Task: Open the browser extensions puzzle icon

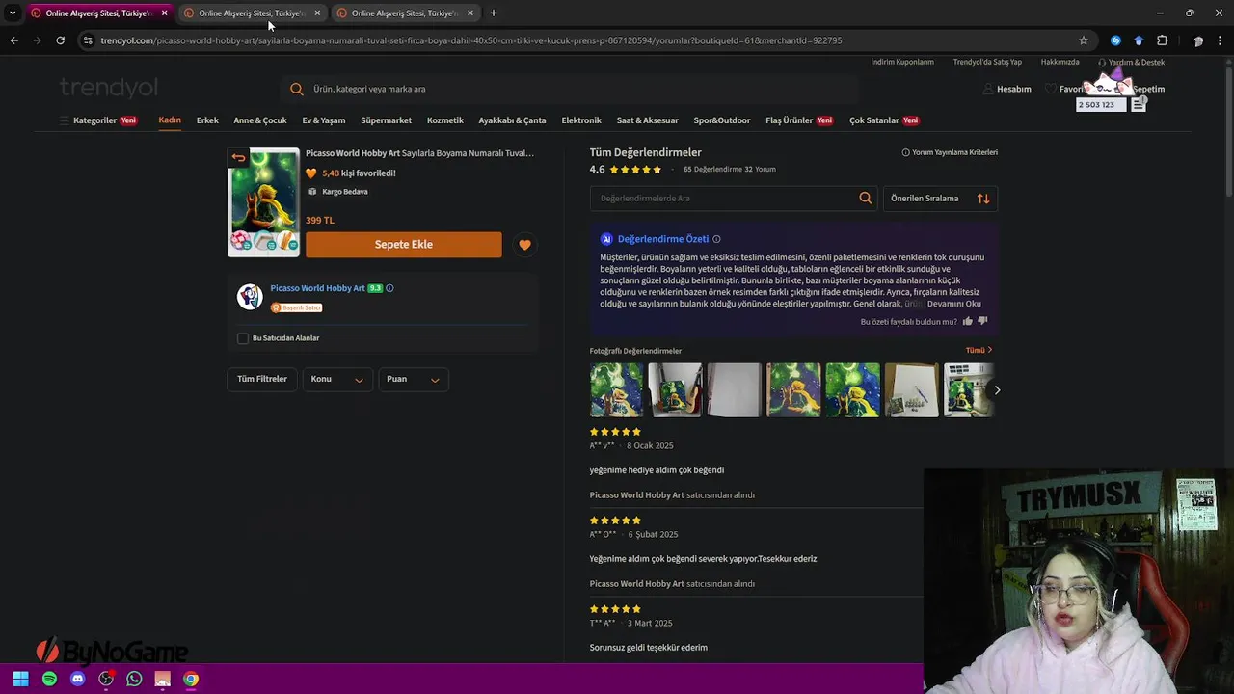Action: (1162, 40)
